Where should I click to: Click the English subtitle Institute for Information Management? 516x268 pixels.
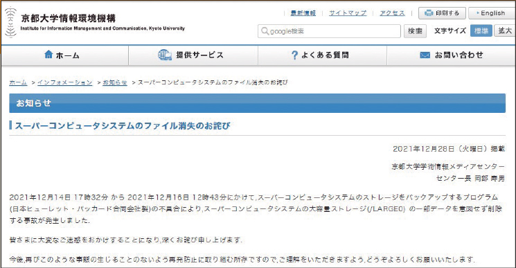(103, 28)
